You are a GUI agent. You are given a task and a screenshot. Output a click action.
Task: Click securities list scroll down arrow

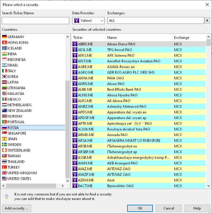(208, 186)
